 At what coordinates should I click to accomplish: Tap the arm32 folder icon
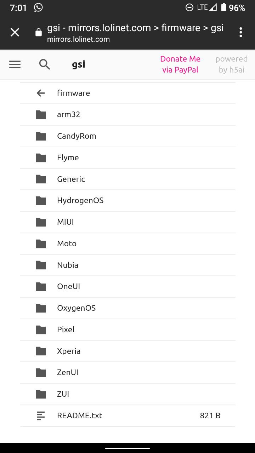pyautogui.click(x=41, y=115)
